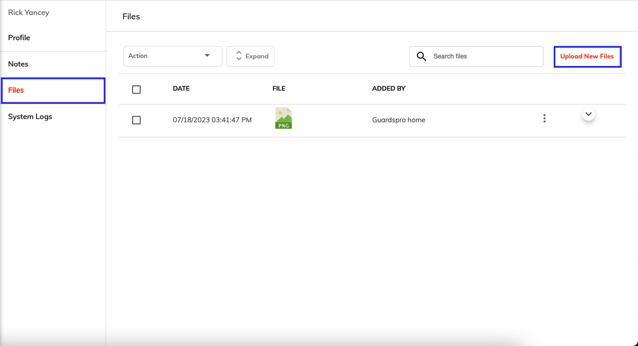The width and height of the screenshot is (638, 346).
Task: Open the Profile section
Action: pyautogui.click(x=19, y=38)
